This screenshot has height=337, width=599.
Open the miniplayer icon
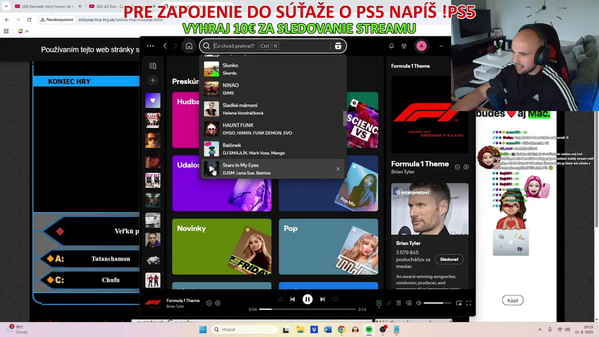point(459,303)
